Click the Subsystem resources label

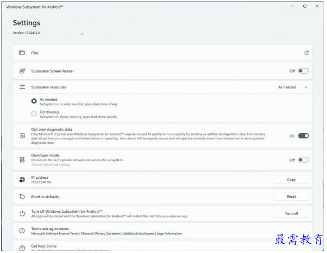point(49,87)
